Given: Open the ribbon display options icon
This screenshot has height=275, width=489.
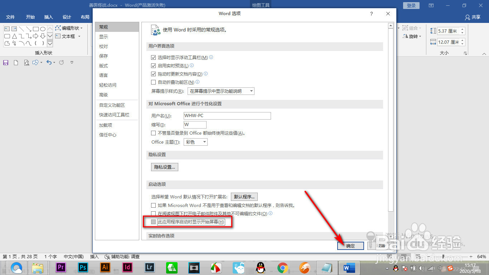Looking at the screenshot, I should (x=431, y=5).
